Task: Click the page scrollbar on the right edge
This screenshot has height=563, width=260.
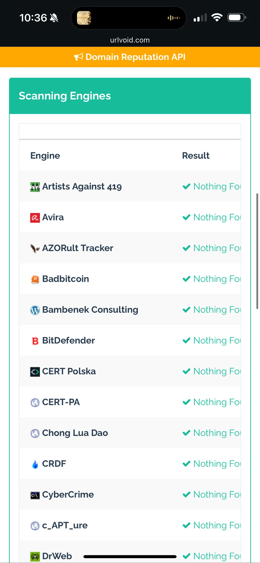Action: 257,251
